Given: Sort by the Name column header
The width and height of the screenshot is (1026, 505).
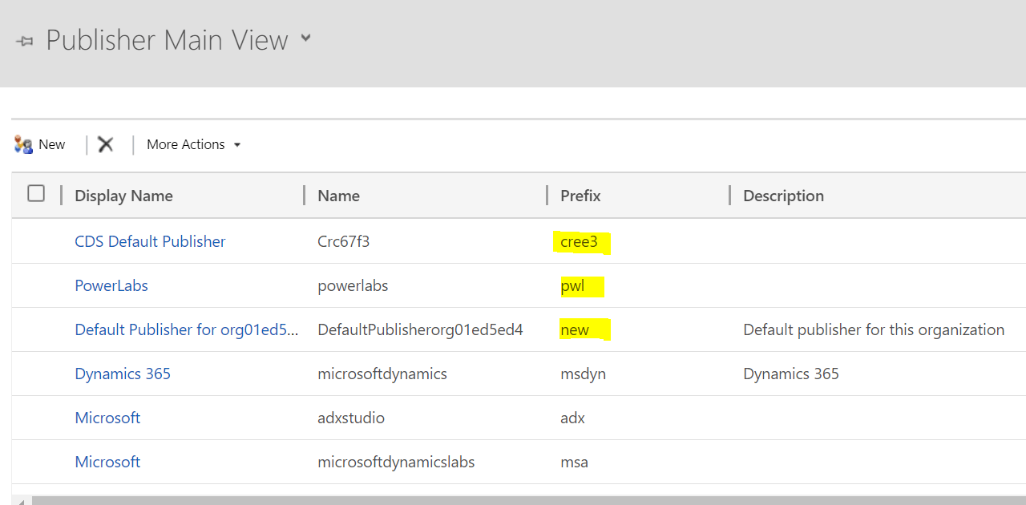Looking at the screenshot, I should pyautogui.click(x=338, y=196).
